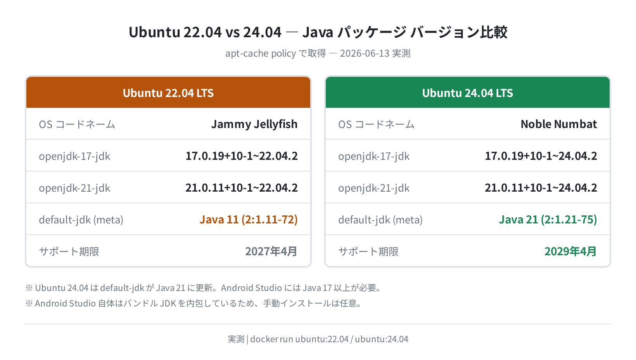This screenshot has width=636, height=360.
Task: Select version '17.0.19+10-1~24.04.2'
Action: tap(541, 156)
